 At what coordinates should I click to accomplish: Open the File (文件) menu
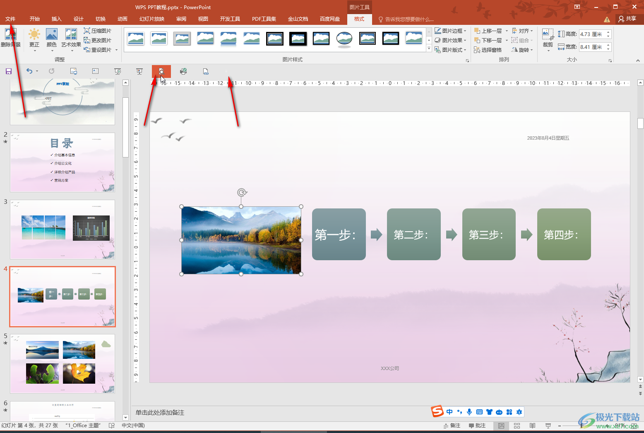coord(10,19)
